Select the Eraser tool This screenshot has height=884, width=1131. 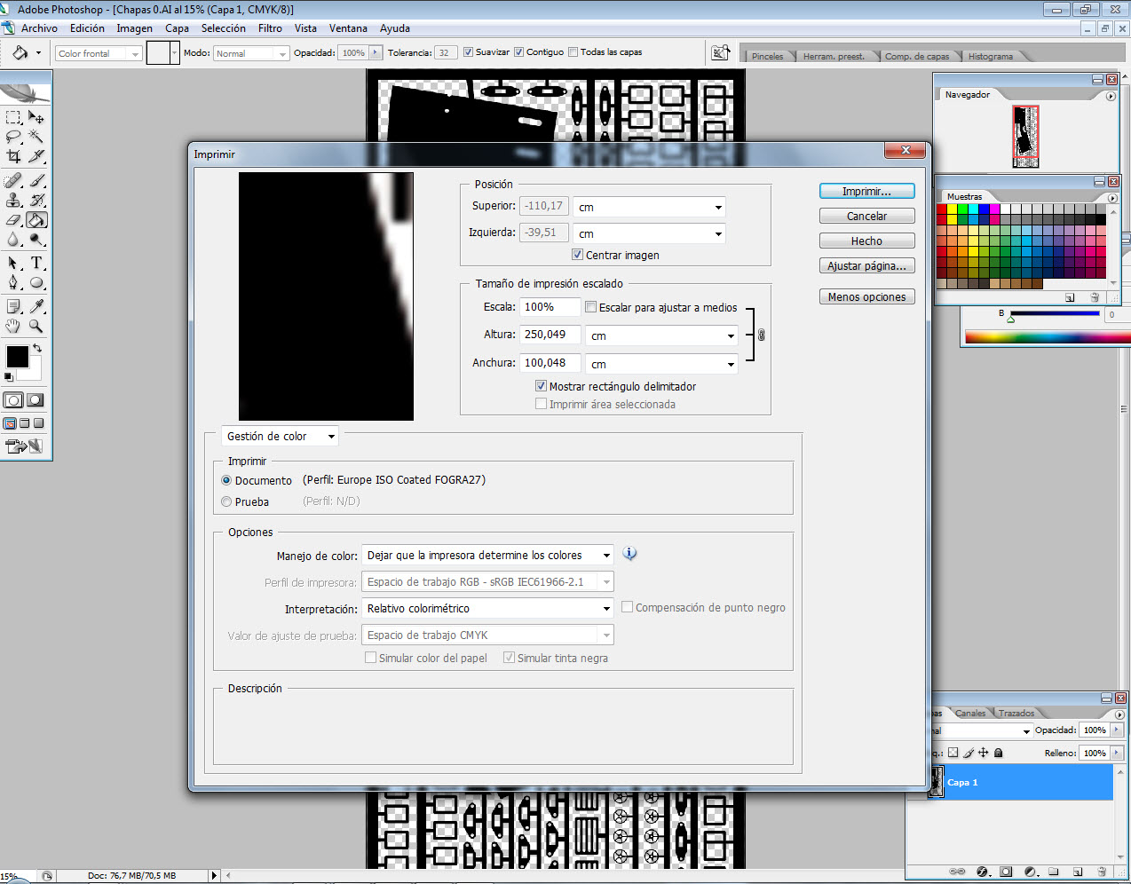13,219
